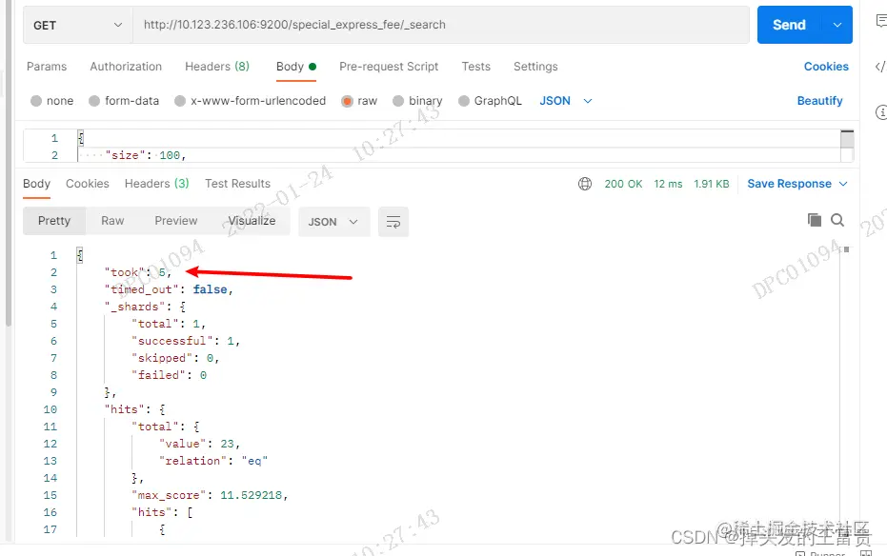Copy the response with the copy icon
This screenshot has height=556, width=887.
[814, 220]
